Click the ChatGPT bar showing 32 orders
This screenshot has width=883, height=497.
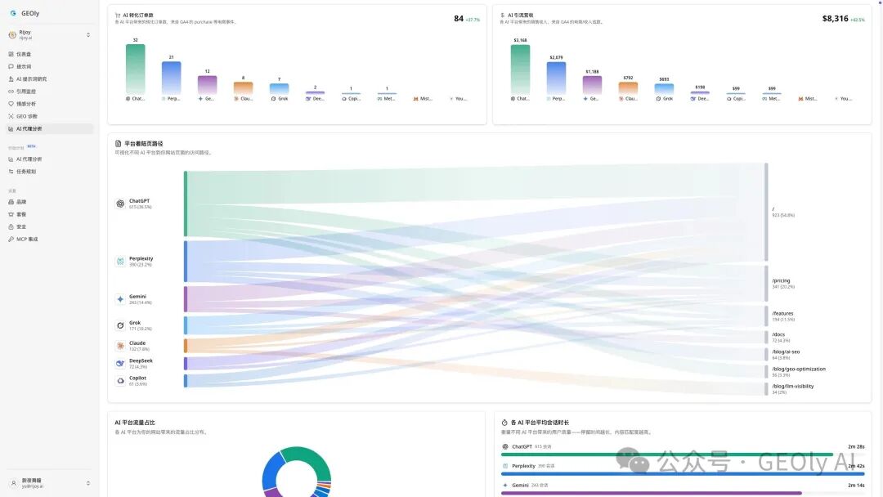tap(135, 69)
